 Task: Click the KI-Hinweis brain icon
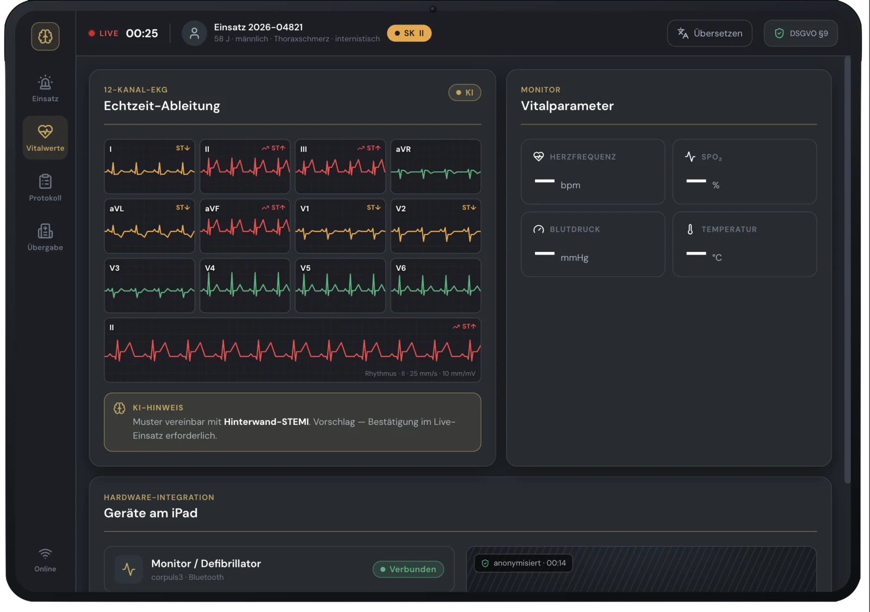coord(119,408)
